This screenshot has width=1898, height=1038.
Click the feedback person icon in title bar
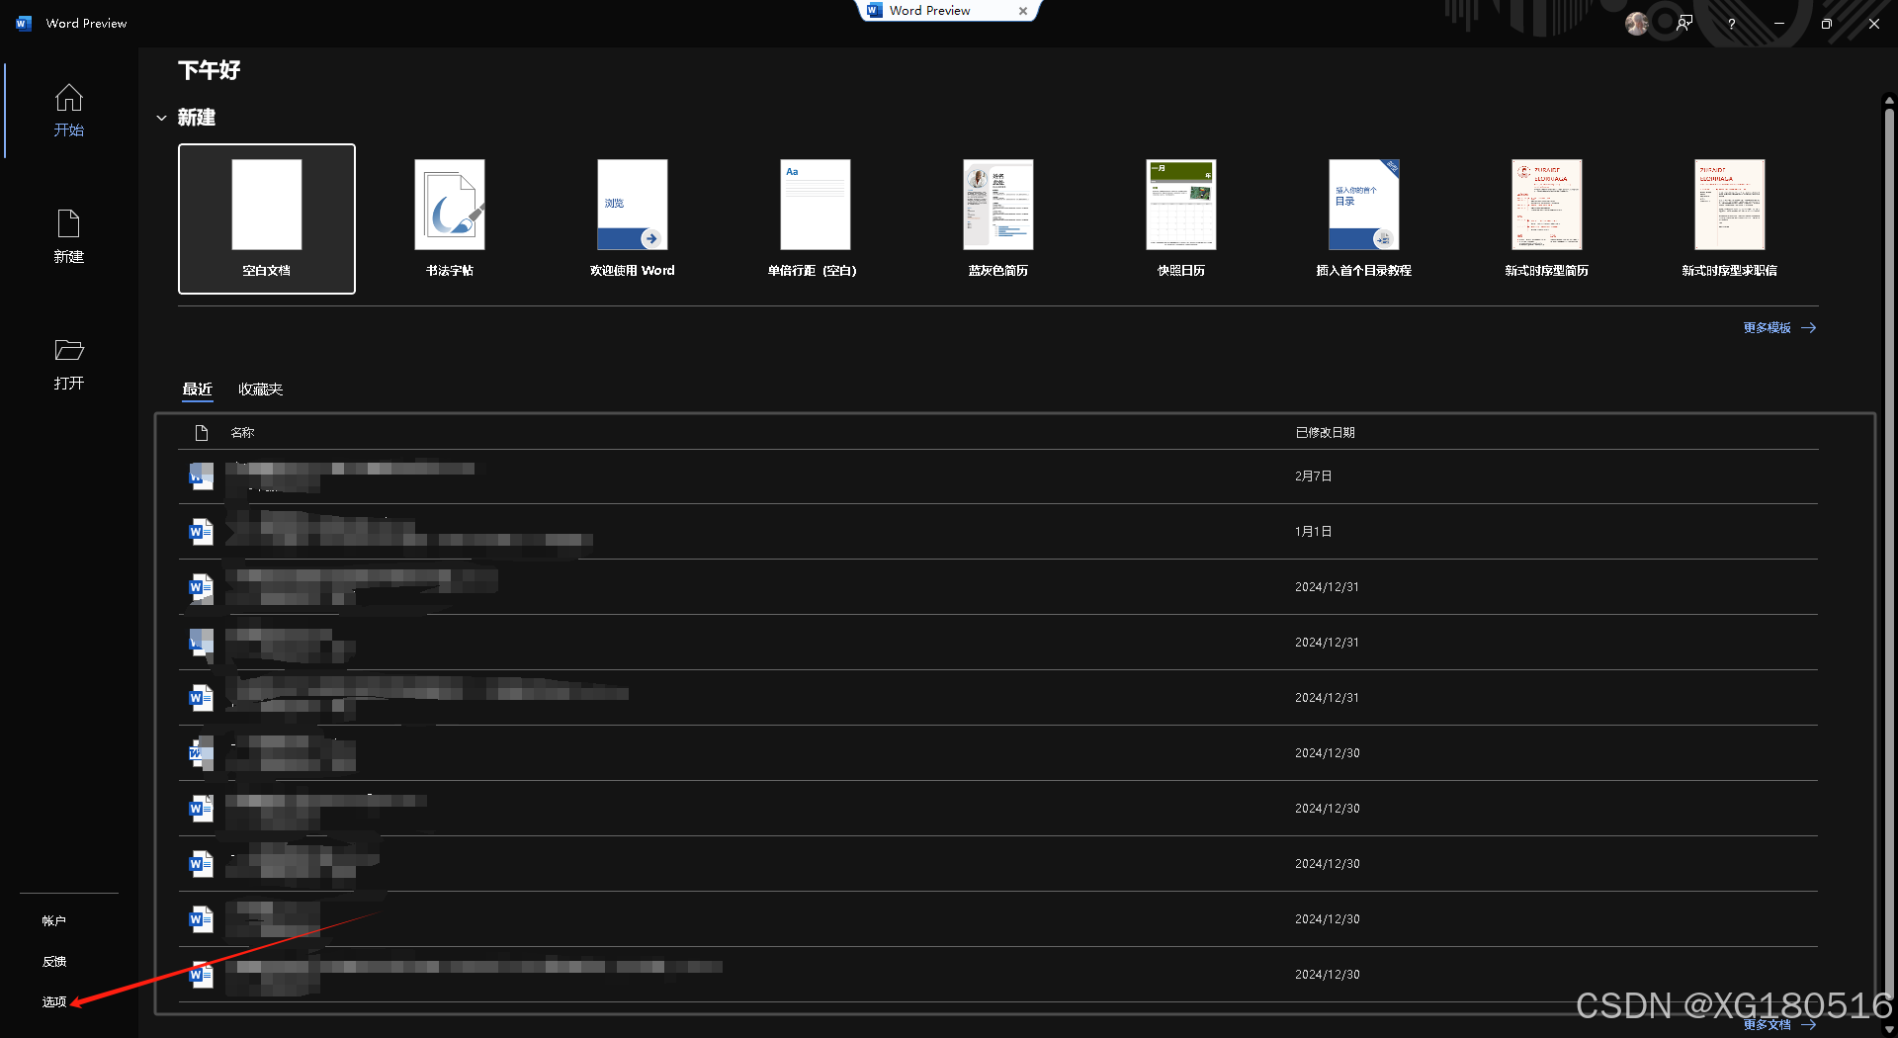tap(1684, 23)
